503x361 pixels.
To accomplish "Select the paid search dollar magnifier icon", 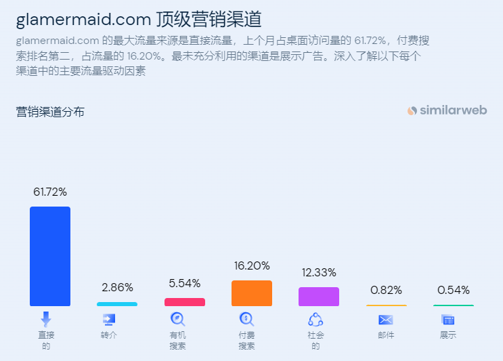I will coord(246,319).
